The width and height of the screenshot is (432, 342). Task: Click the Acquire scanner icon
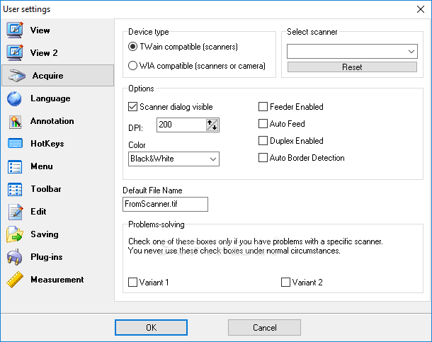17,76
